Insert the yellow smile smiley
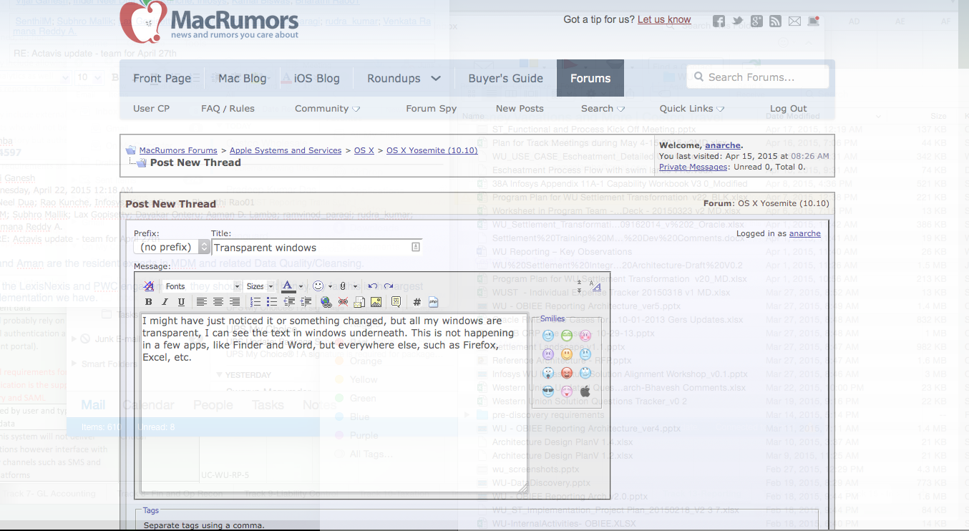Screen dimensions: 969x531 click(567, 354)
